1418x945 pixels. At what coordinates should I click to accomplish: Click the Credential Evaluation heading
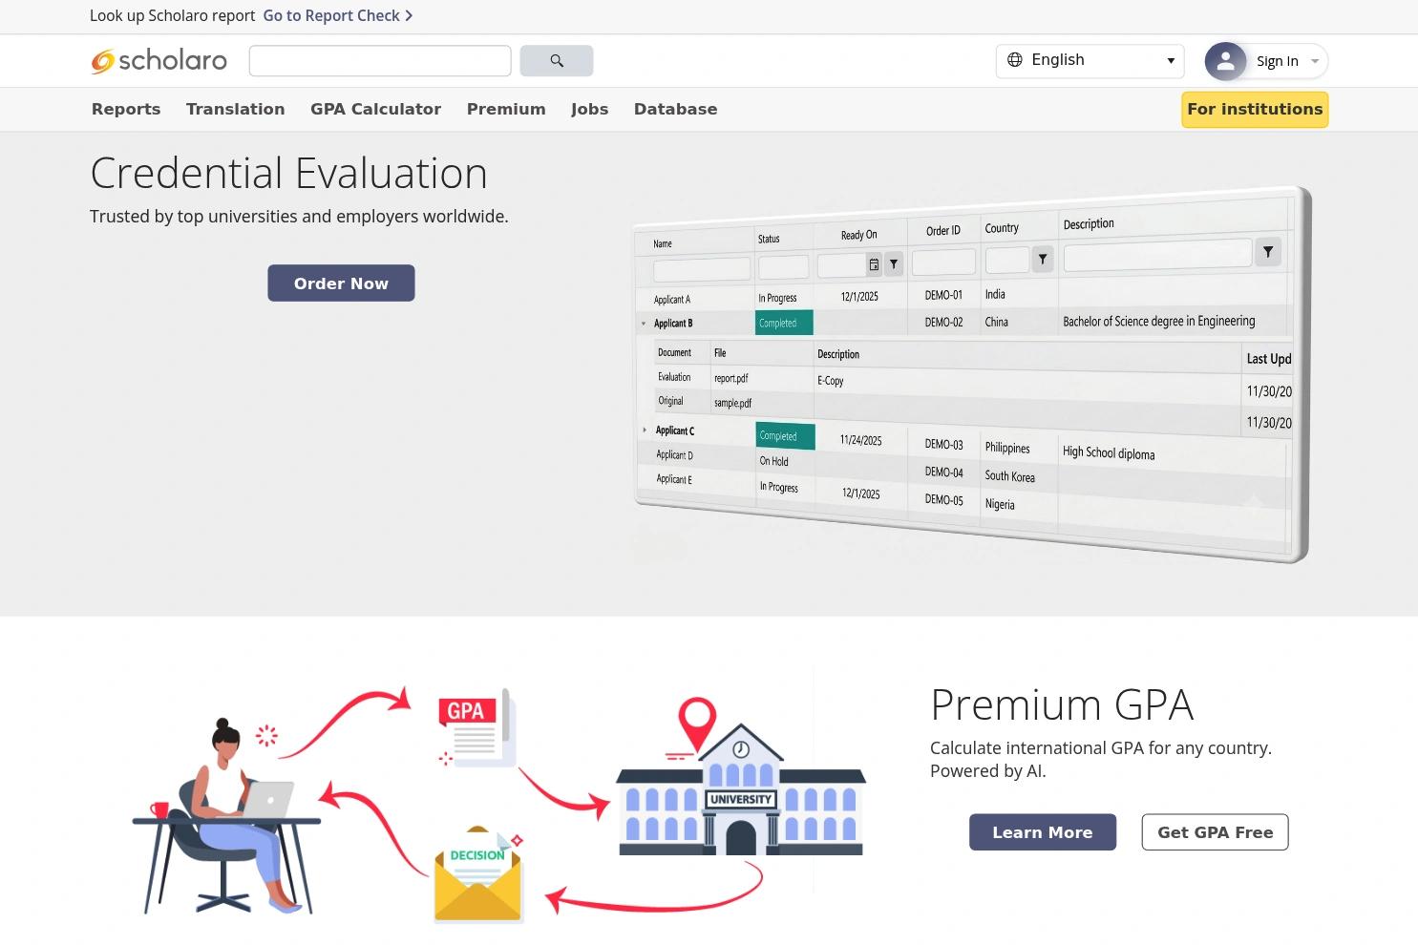(x=288, y=174)
